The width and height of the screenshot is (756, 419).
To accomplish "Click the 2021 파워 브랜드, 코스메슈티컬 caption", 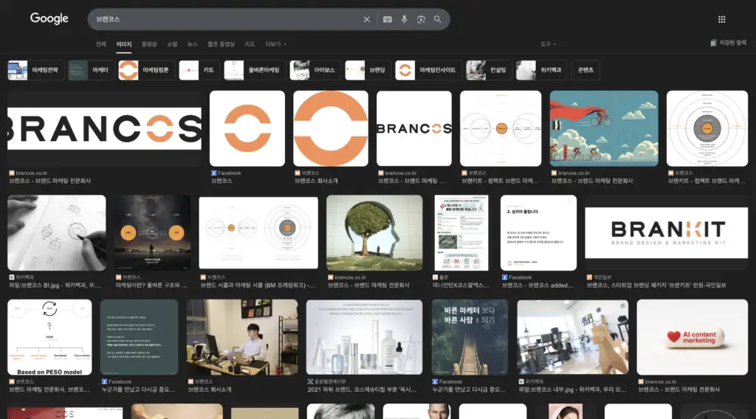I will pyautogui.click(x=362, y=389).
